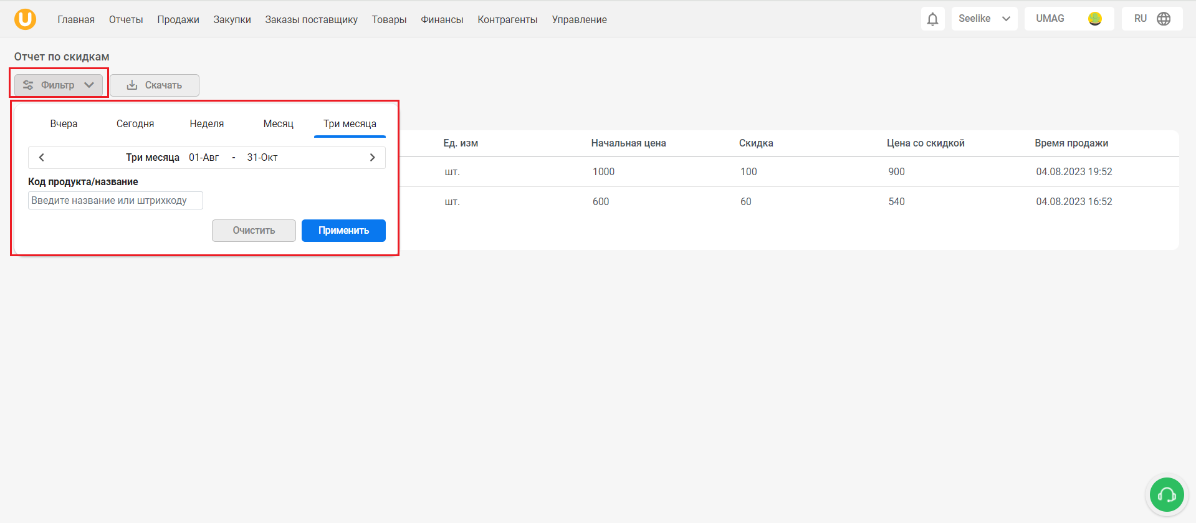
Task: Open the Seelike store dropdown
Action: [984, 19]
